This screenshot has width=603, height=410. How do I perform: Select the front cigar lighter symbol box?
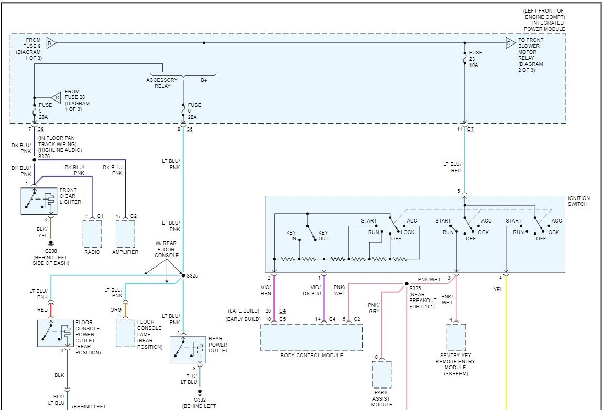coord(39,201)
